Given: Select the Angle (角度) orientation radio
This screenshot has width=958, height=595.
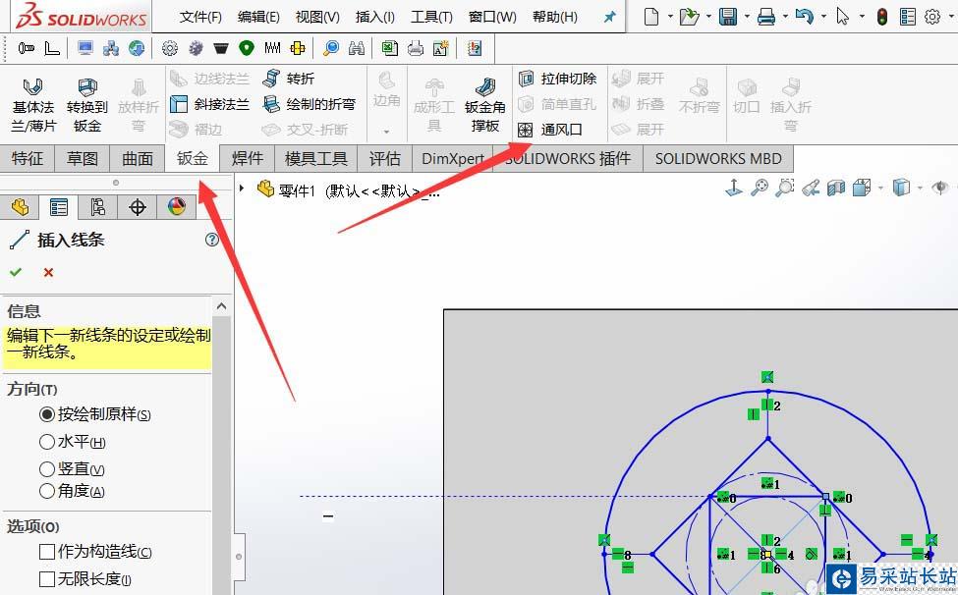Looking at the screenshot, I should coord(47,491).
